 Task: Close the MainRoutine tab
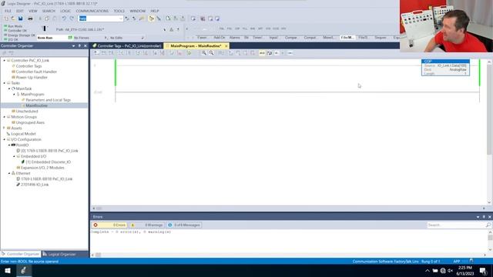point(226,46)
